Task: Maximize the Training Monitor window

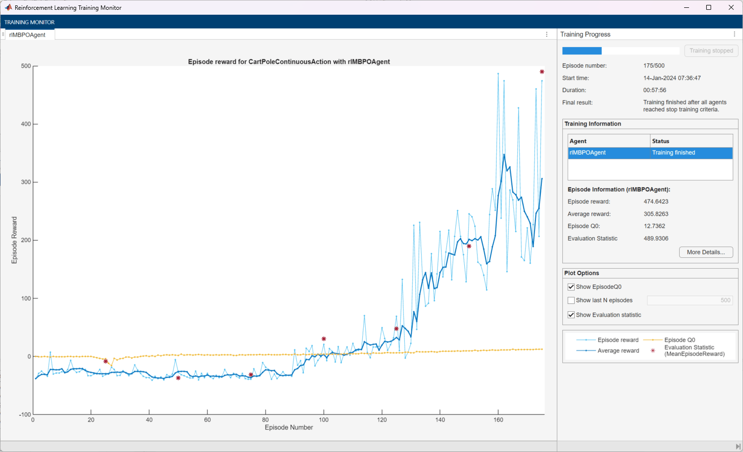Action: click(x=709, y=7)
